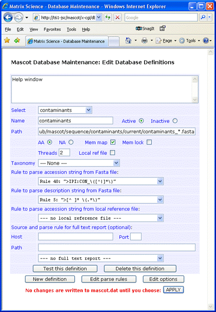Click the blue Help question mark icon

206,40
